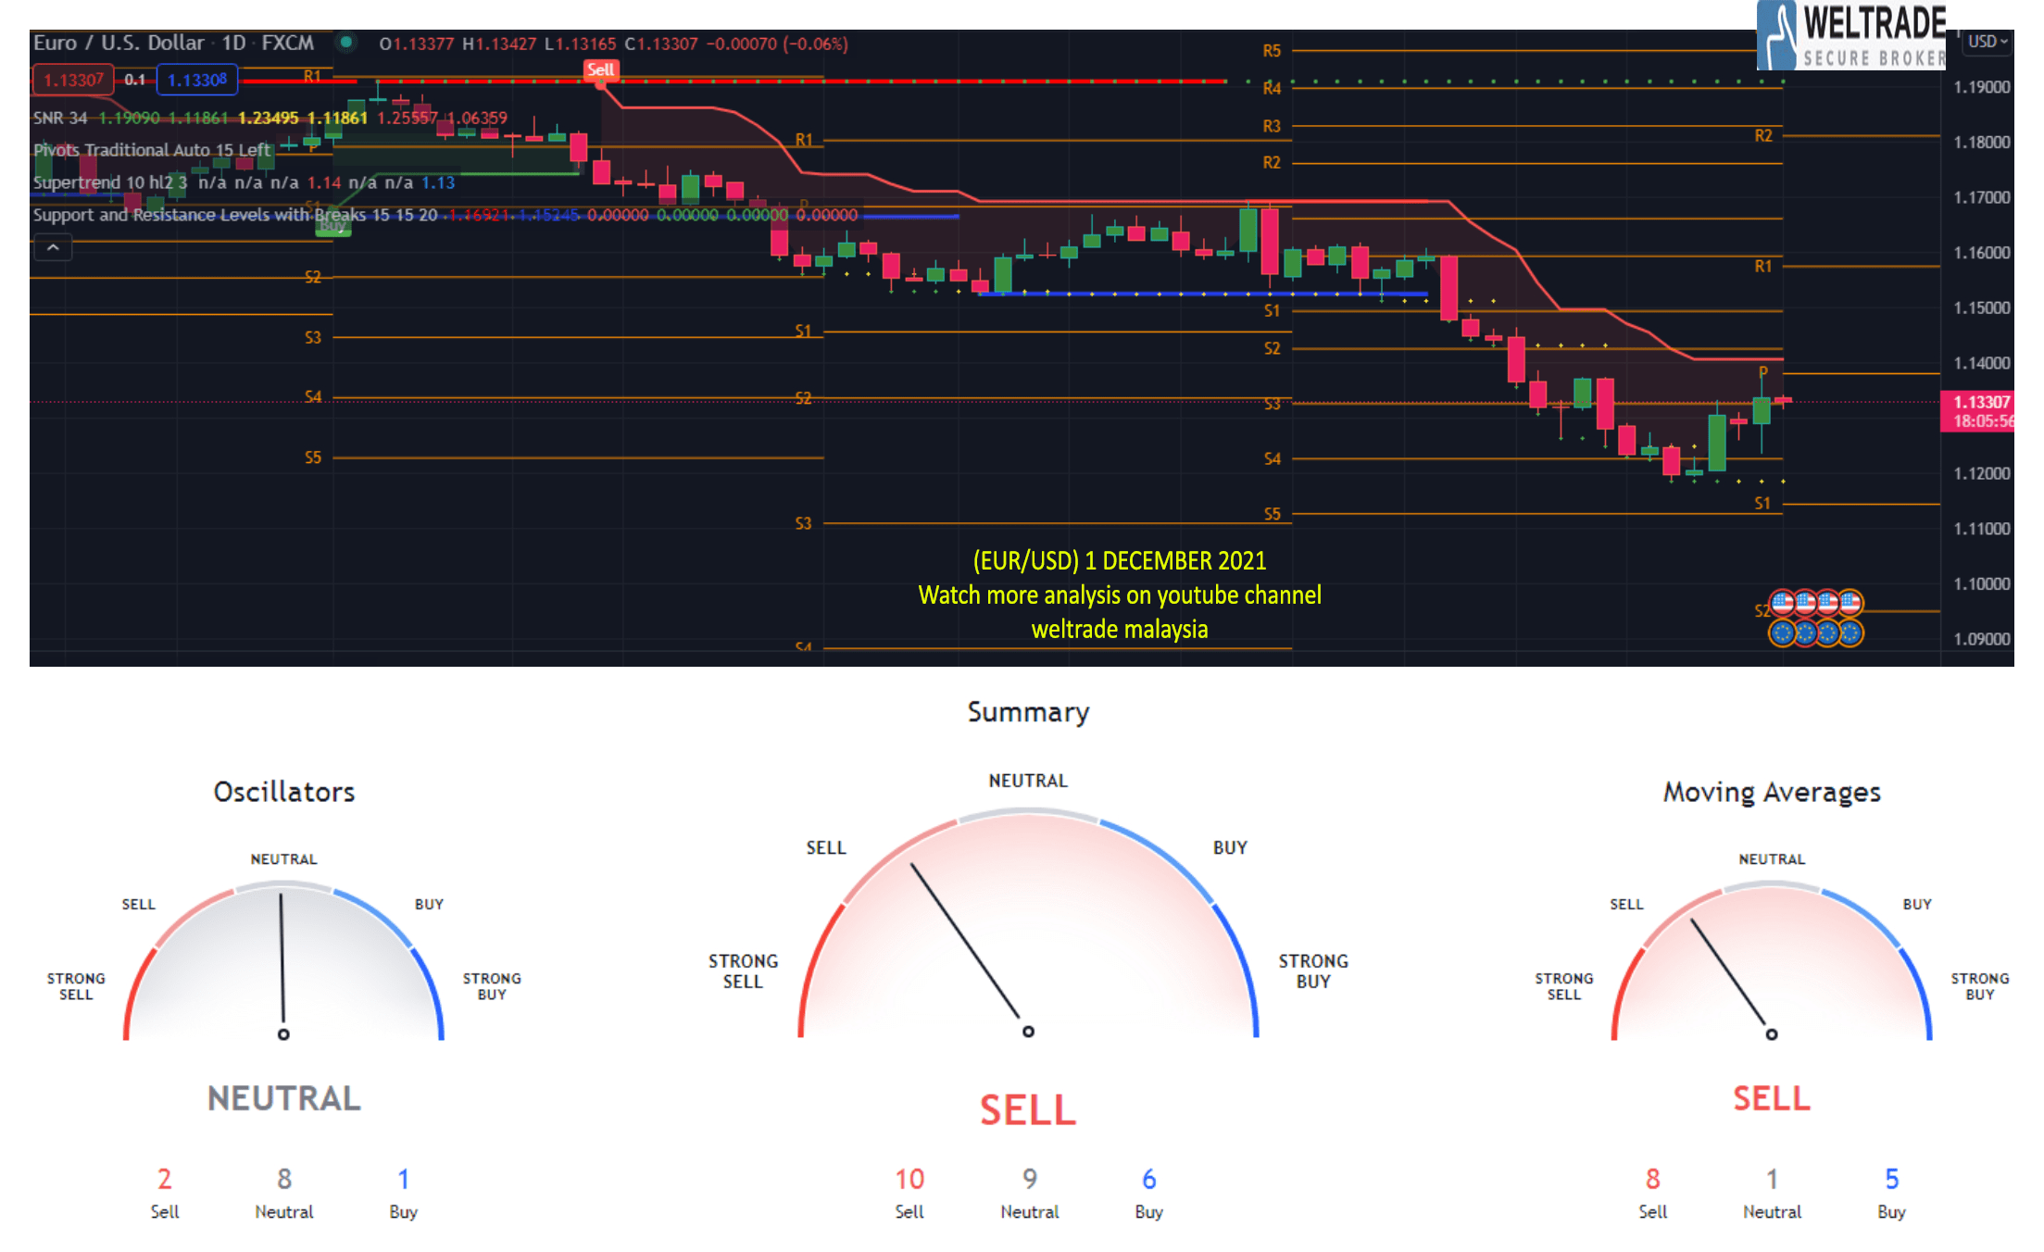Click the Summary Sell count 10

point(909,1179)
